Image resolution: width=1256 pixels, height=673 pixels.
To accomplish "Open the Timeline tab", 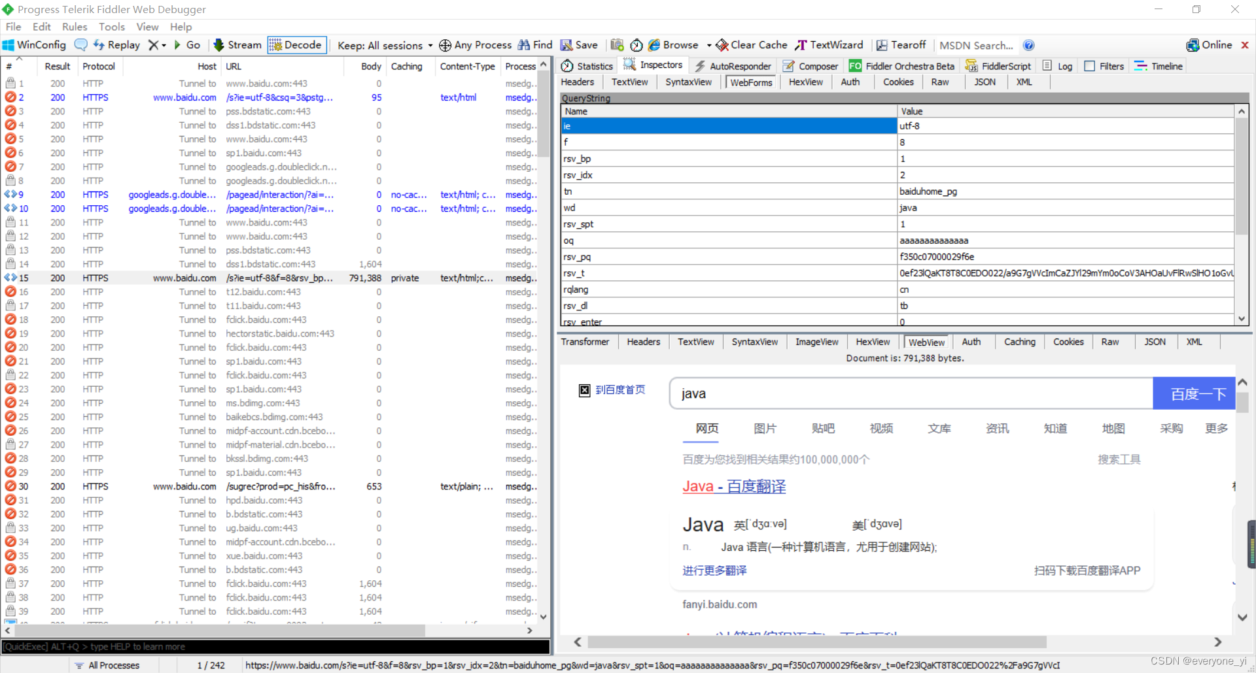I will [1159, 66].
